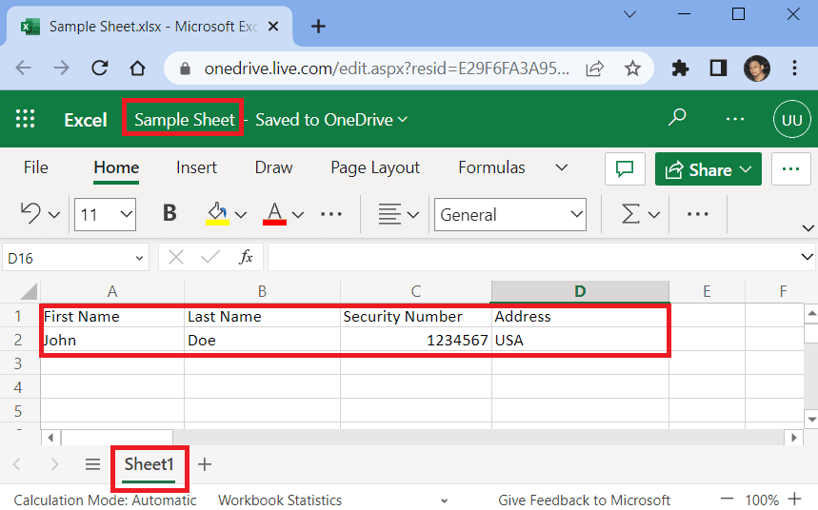Close the Sample Sheet.xlsx browser tab
Image resolution: width=818 pixels, height=510 pixels.
[x=273, y=26]
